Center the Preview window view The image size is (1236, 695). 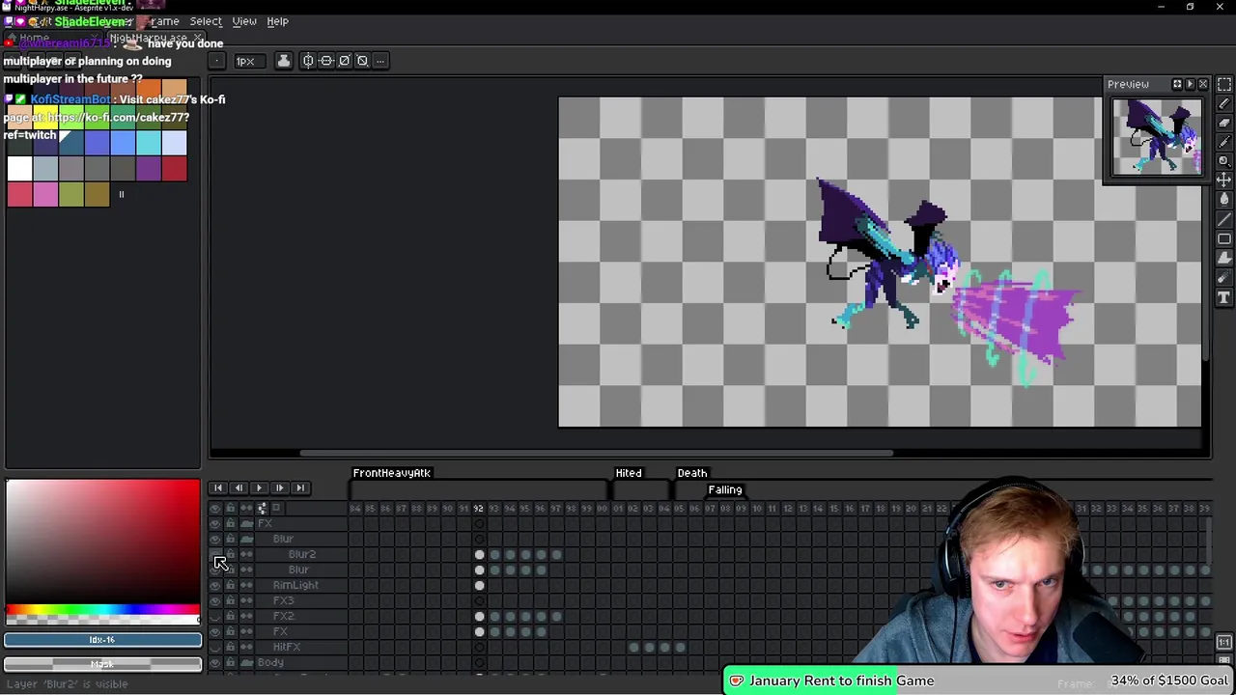tap(1177, 84)
